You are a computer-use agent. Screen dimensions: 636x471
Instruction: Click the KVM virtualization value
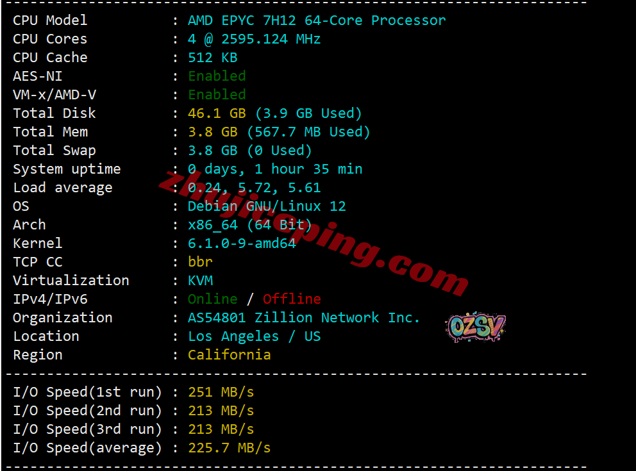tap(201, 281)
